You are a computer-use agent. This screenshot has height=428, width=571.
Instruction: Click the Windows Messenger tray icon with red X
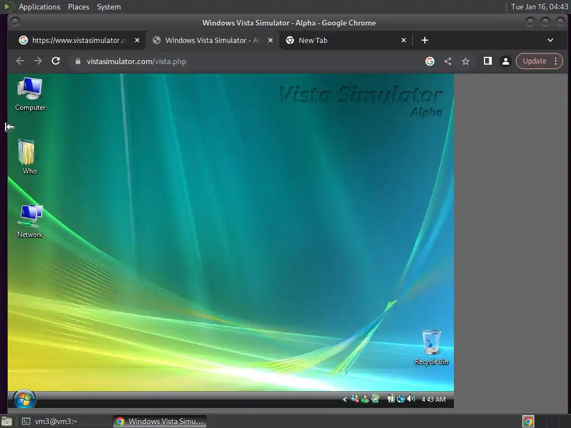tap(355, 399)
